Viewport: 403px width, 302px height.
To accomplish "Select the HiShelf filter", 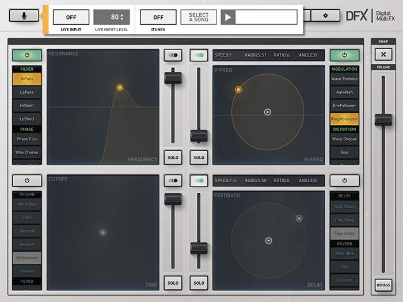I will (x=27, y=105).
